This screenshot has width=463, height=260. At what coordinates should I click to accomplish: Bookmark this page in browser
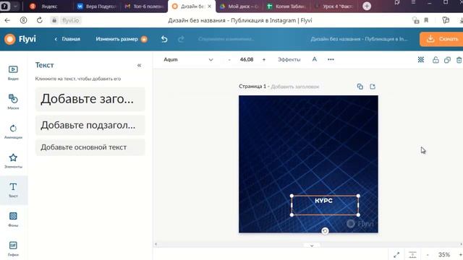coord(426,20)
